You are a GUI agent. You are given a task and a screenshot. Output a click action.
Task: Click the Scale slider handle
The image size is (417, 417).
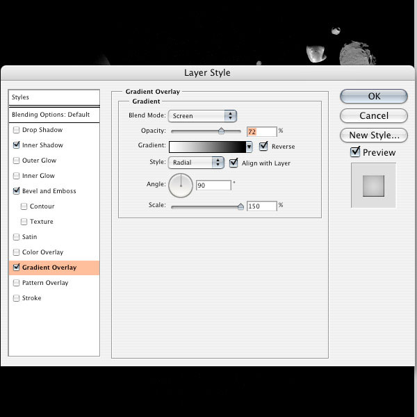240,206
